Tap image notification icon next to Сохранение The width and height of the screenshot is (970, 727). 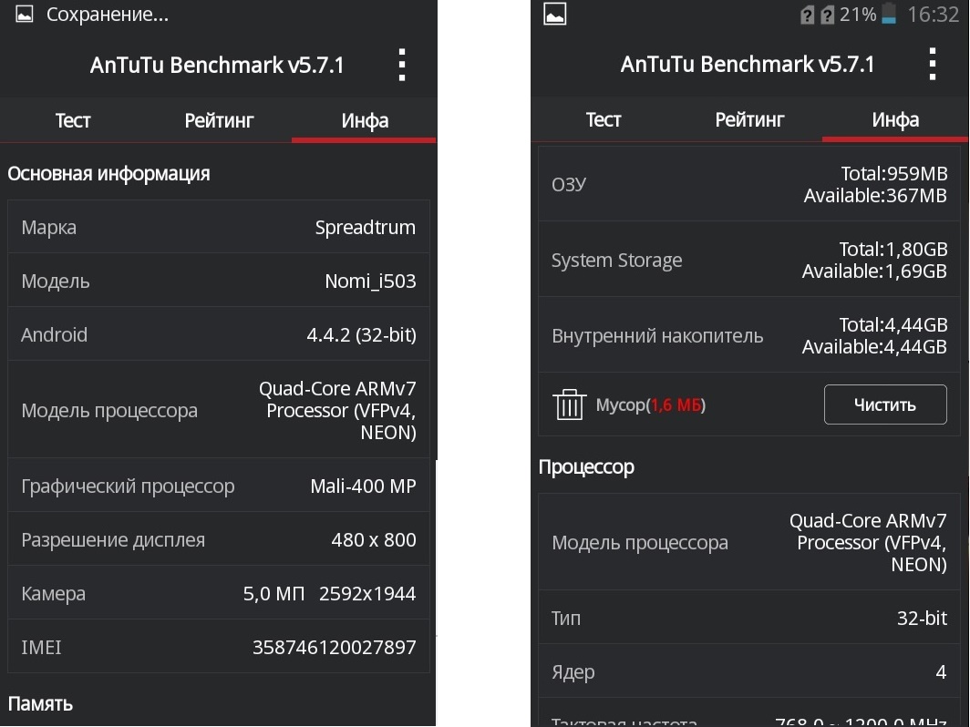(x=24, y=14)
